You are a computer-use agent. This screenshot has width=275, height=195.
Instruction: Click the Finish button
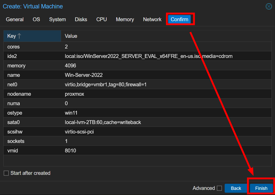click(261, 188)
